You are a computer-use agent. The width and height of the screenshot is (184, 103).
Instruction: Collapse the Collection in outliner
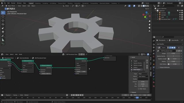(156, 11)
